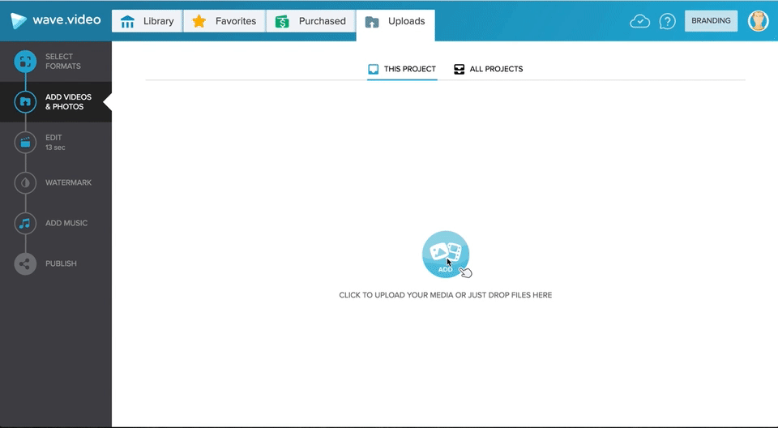This screenshot has width=778, height=428.
Task: Click the Add Videos & Photos step icon
Action: 25,102
